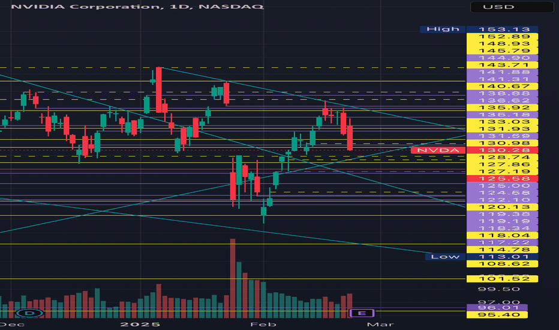The height and width of the screenshot is (330, 559).
Task: Click the purple 96.01 price label
Action: coord(497,308)
